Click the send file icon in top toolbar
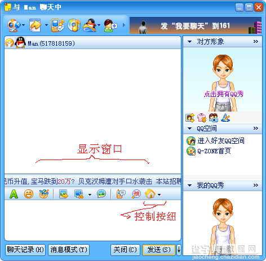Screen dimensions: 266x261 36,25
